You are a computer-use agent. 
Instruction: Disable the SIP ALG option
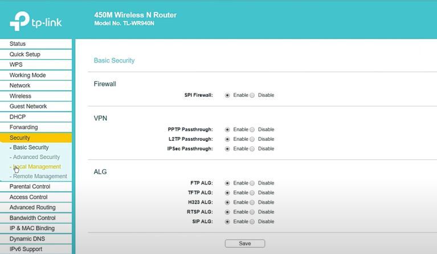(x=252, y=222)
